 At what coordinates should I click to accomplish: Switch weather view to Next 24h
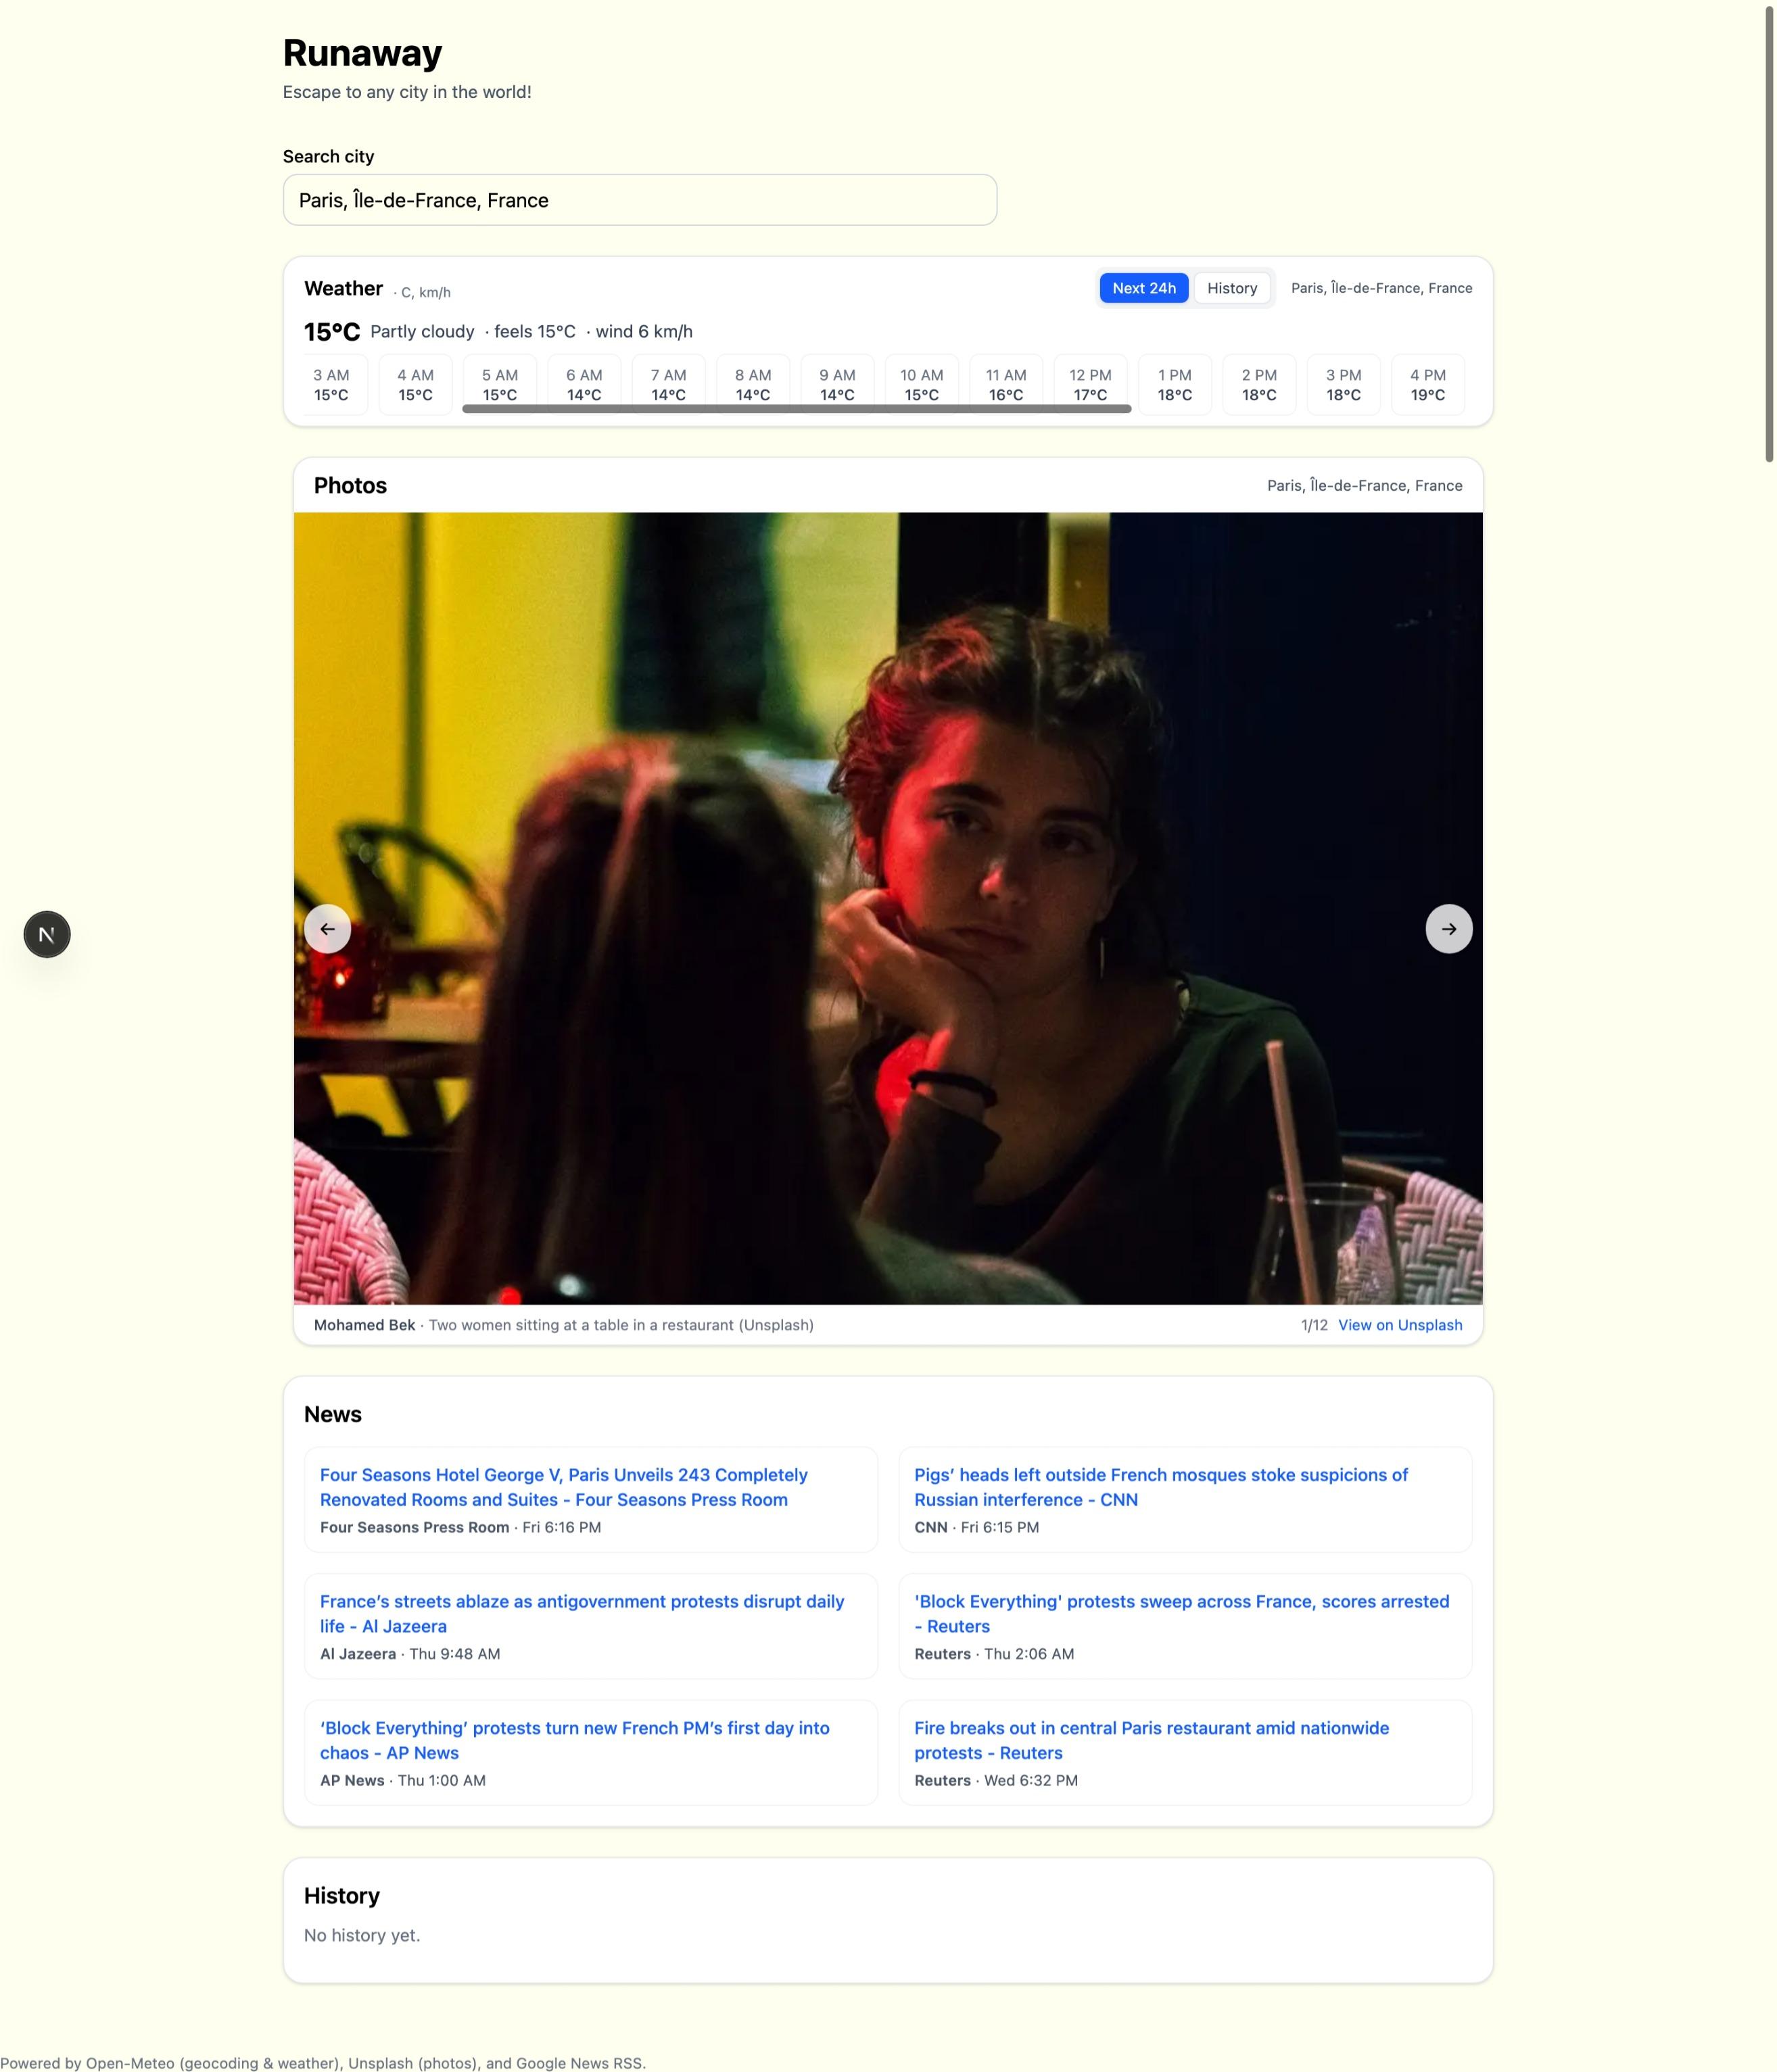pos(1143,288)
